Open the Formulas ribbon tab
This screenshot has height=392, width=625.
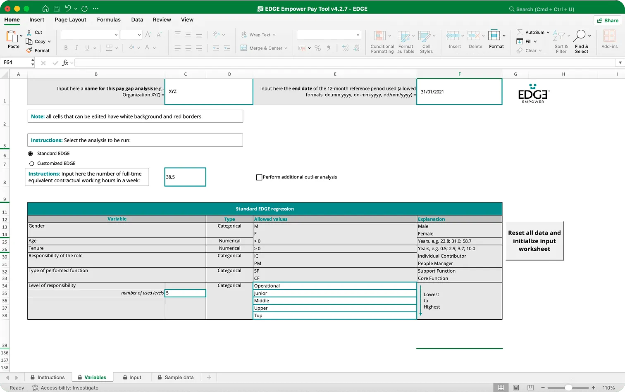(109, 19)
